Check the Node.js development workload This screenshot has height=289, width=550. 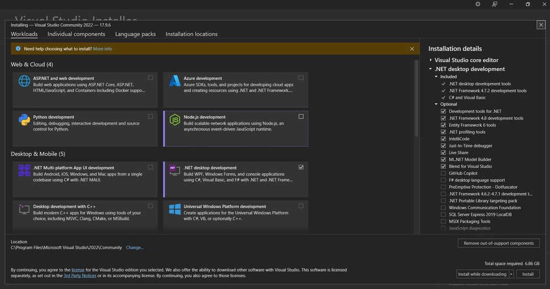(x=301, y=117)
